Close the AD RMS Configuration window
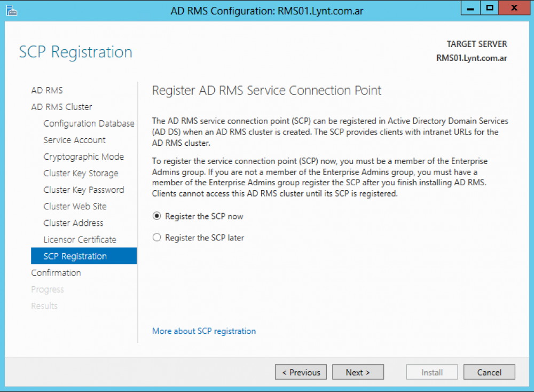Screen dimensions: 534x392 click(514, 8)
